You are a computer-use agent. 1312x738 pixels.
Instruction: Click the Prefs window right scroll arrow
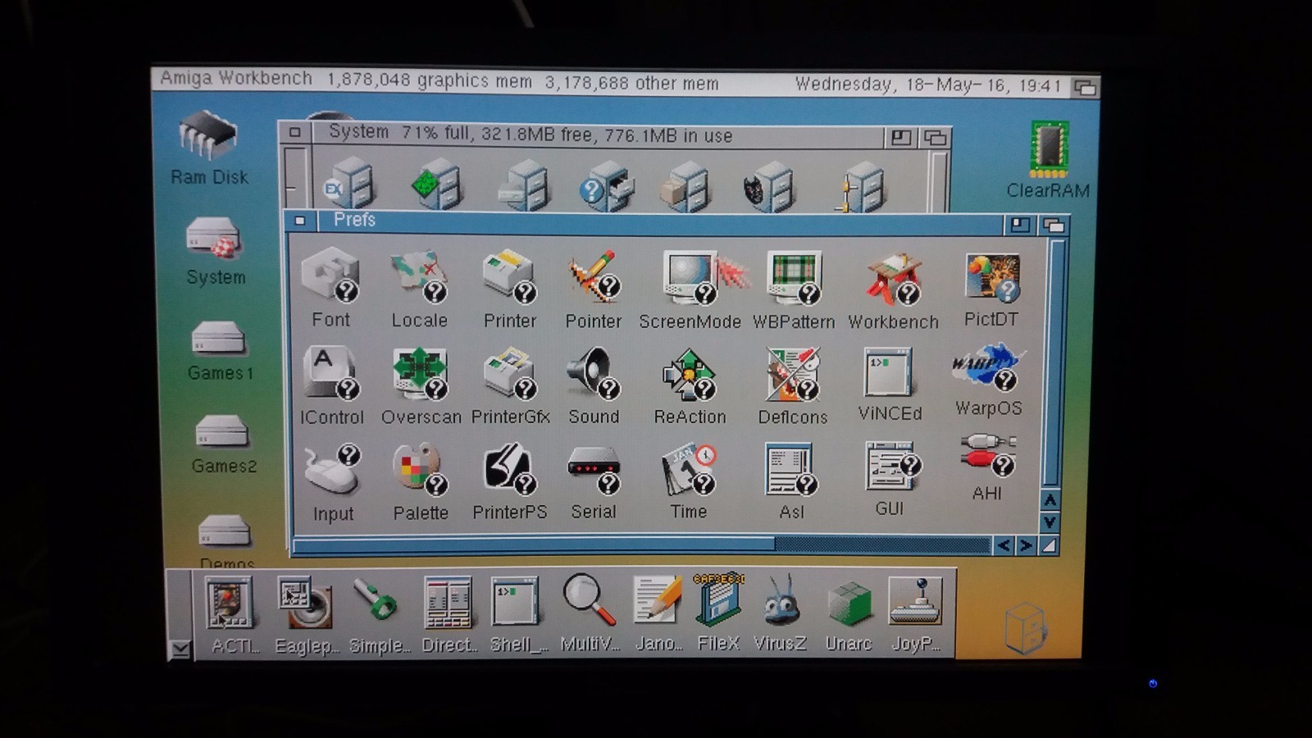[x=1026, y=545]
